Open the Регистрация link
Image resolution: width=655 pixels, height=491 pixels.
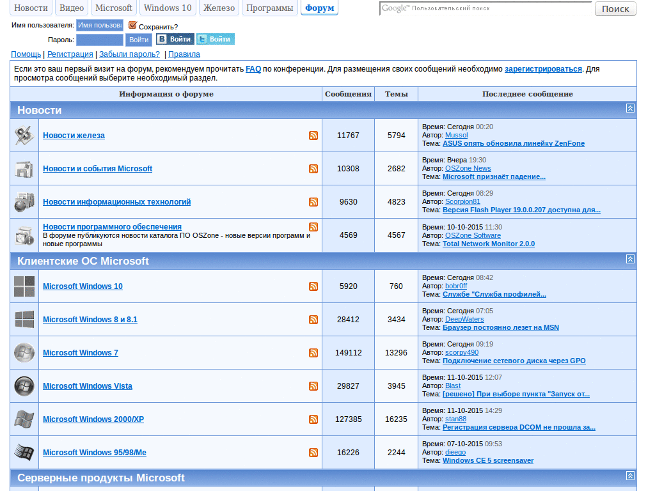pos(70,54)
